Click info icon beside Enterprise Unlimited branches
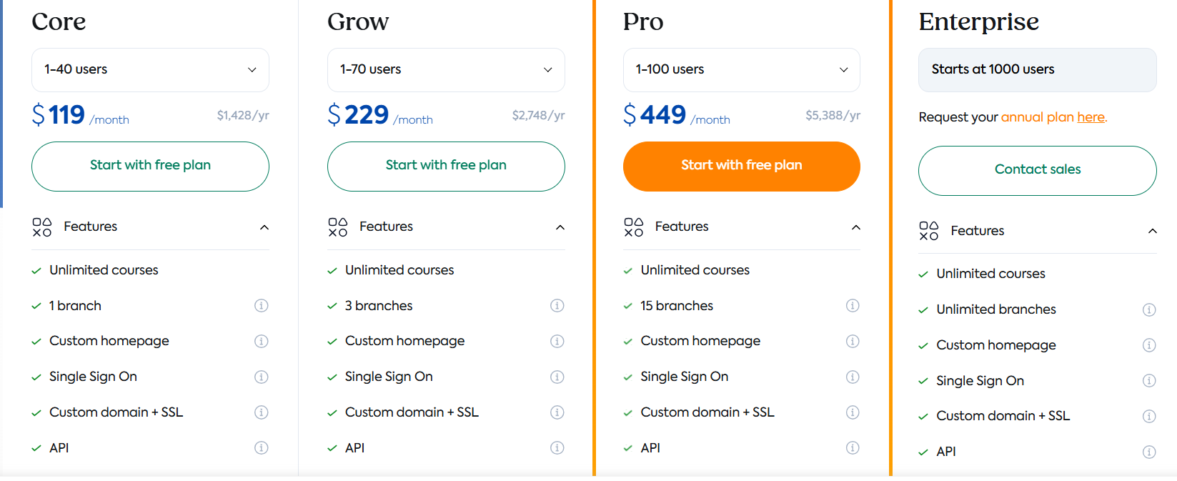Viewport: 1177px width, 481px height. [1149, 309]
